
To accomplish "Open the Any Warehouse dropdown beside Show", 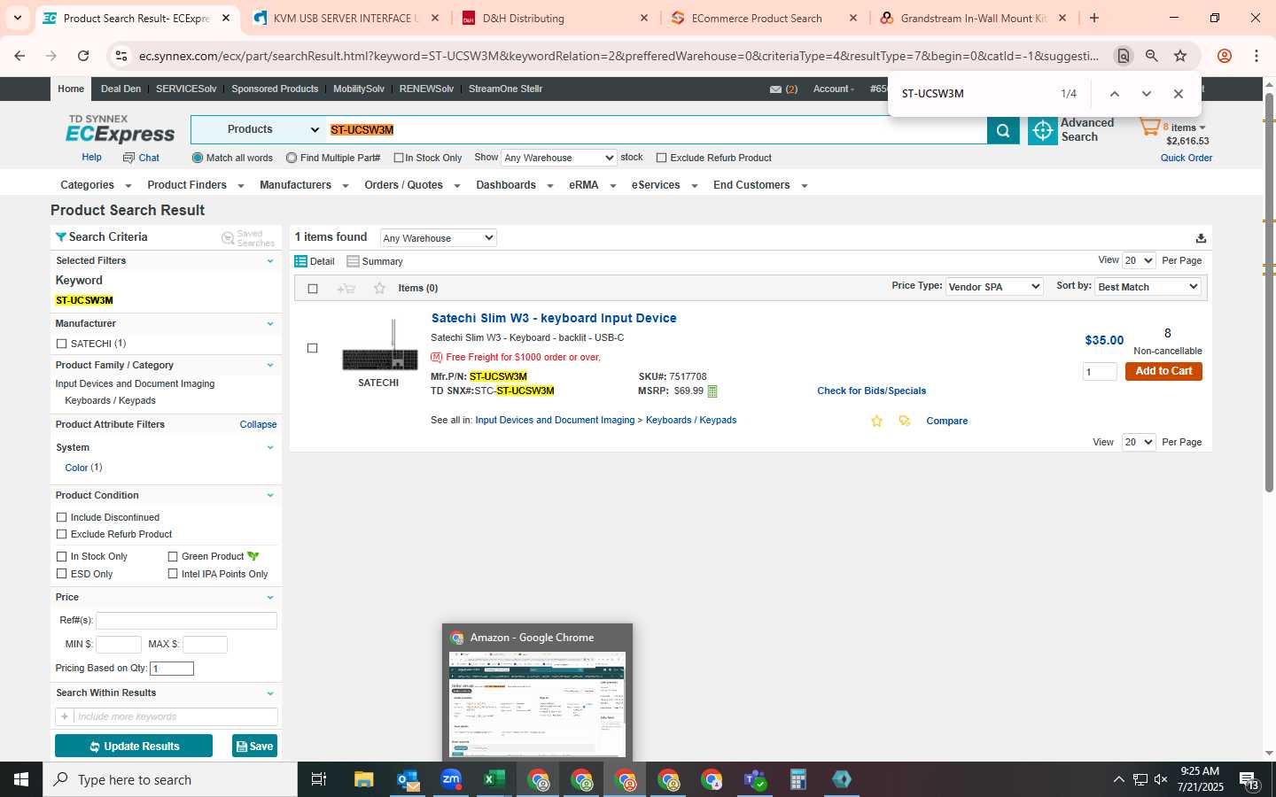I will pyautogui.click(x=558, y=158).
